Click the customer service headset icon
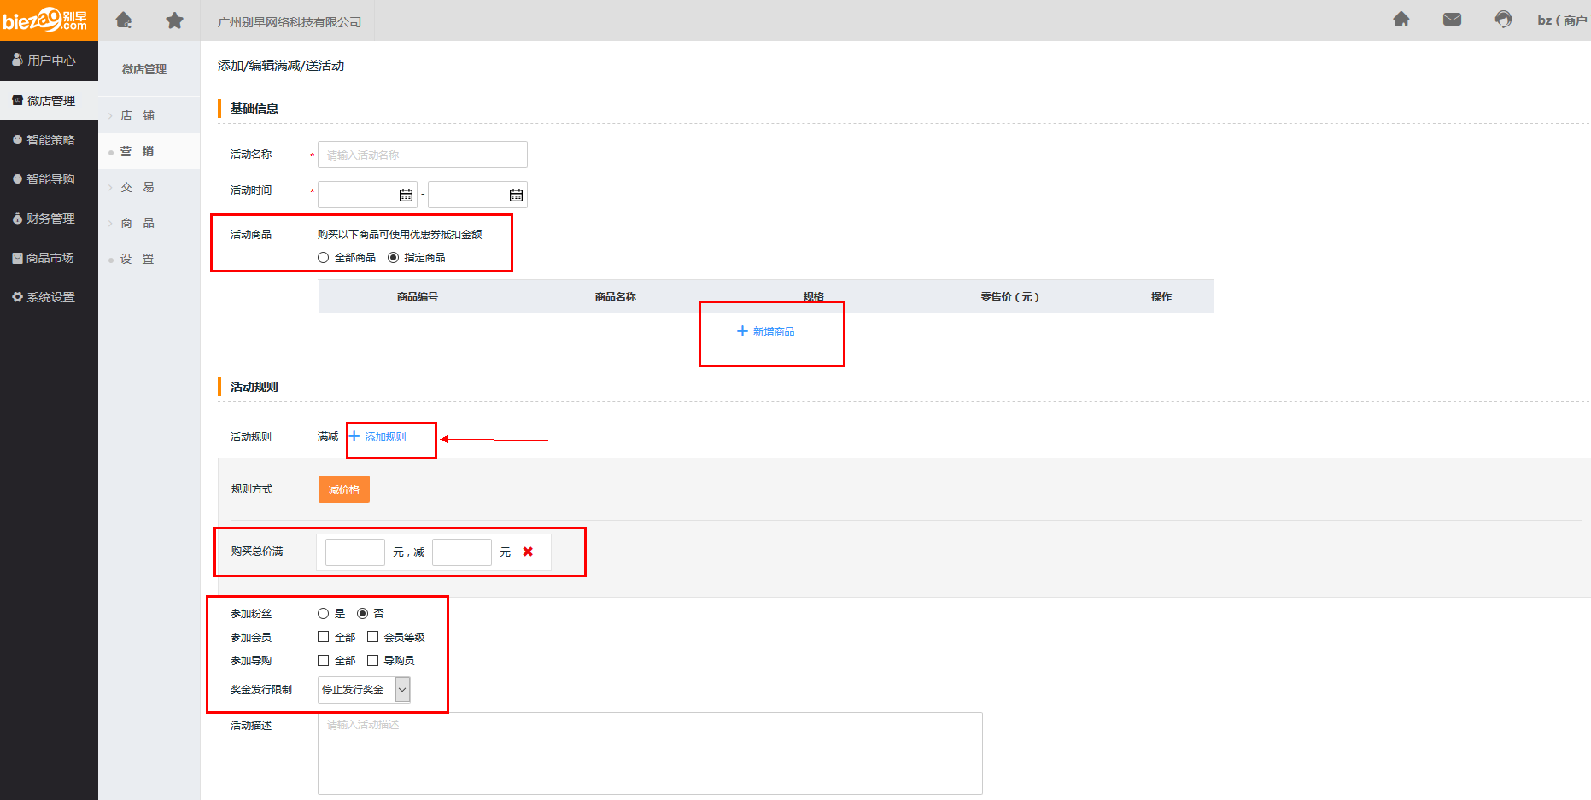The image size is (1591, 800). pos(1503,20)
